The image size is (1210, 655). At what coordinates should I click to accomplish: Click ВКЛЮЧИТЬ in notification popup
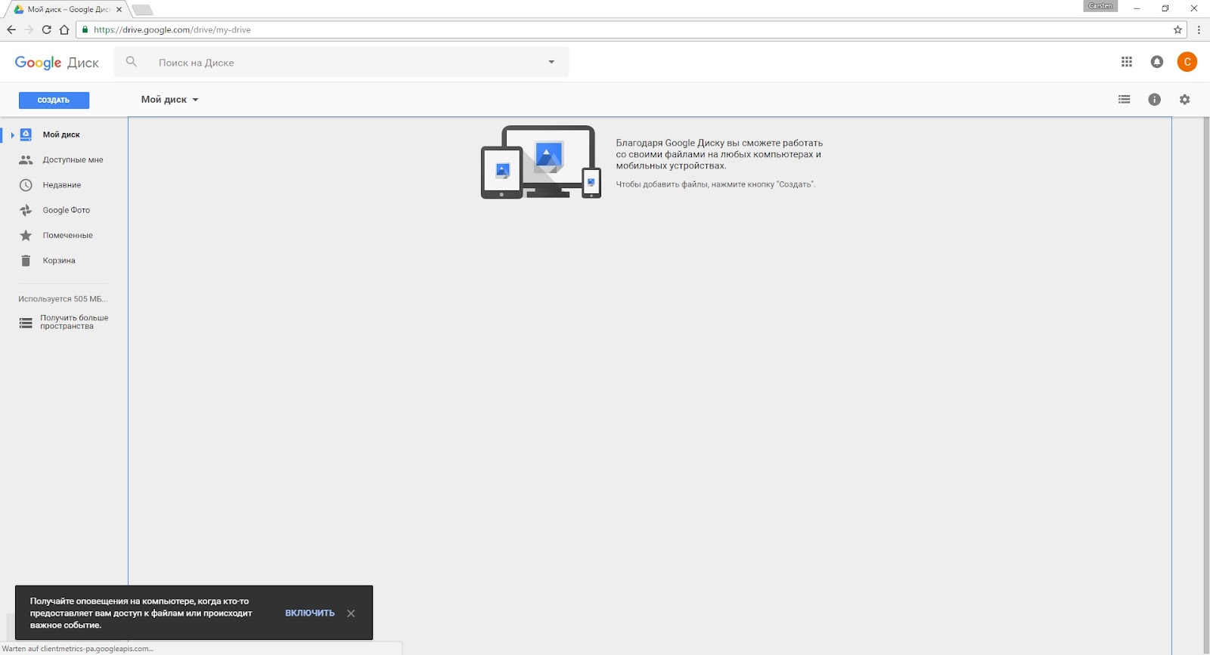310,613
